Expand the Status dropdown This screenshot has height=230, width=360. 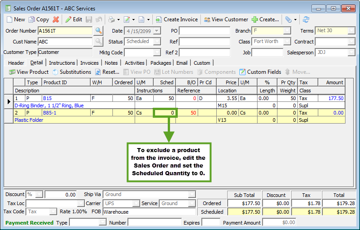click(x=157, y=42)
